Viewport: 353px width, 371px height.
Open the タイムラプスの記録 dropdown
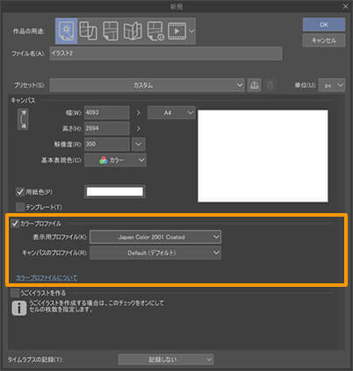[x=166, y=360]
